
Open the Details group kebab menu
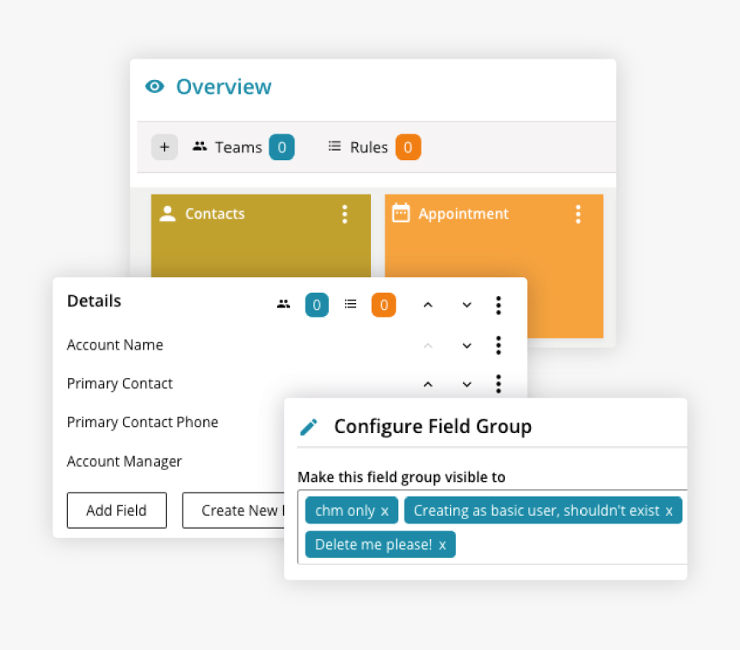[498, 305]
